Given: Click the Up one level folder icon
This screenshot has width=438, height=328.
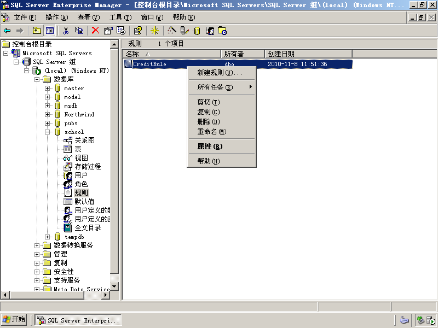Looking at the screenshot, I should (x=37, y=31).
